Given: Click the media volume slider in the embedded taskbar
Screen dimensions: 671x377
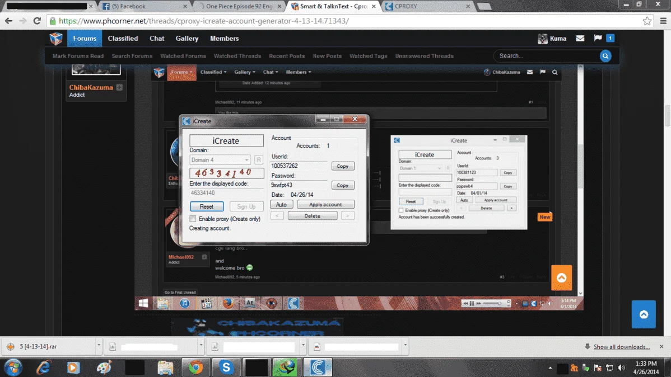Looking at the screenshot, I should tap(493, 304).
